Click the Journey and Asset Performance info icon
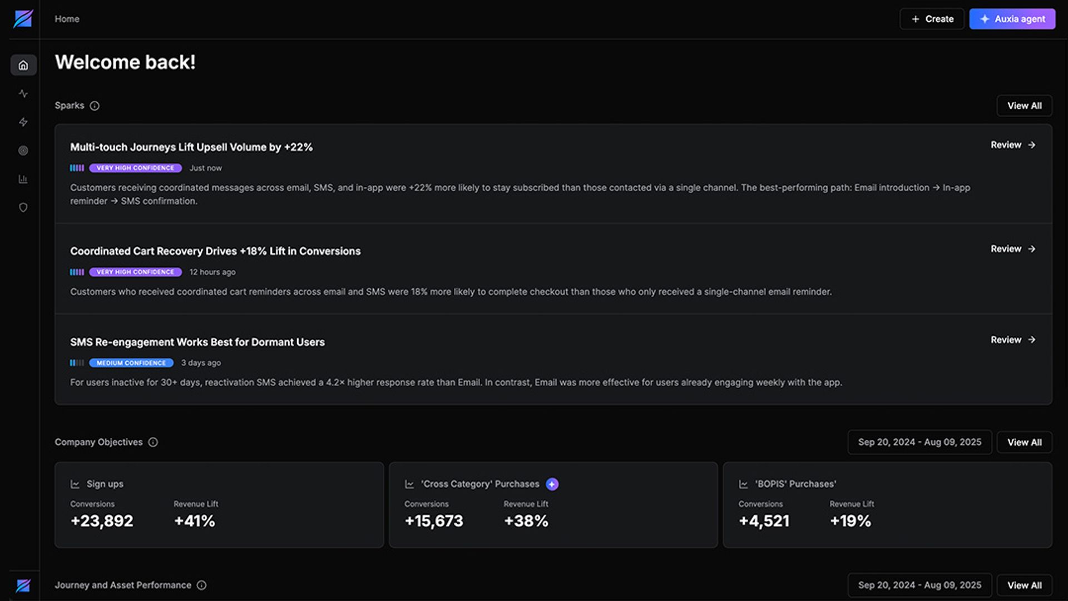1068x601 pixels. coord(201,585)
